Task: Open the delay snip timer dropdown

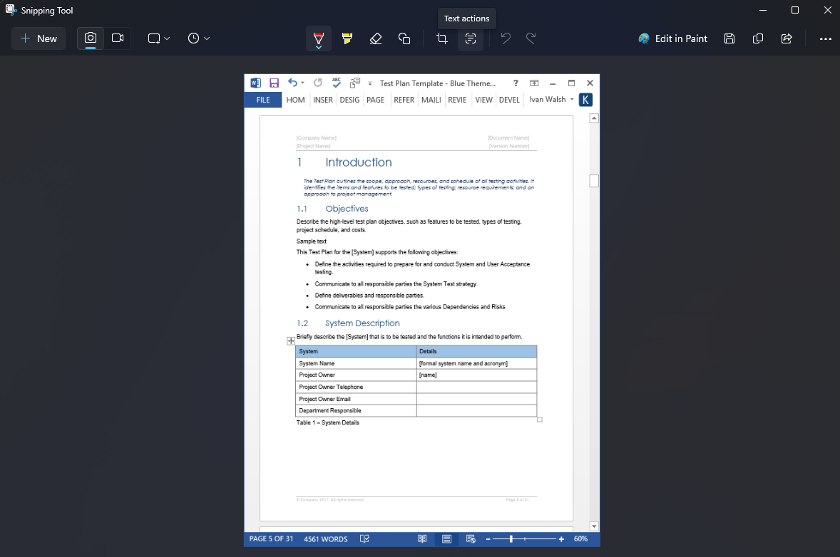Action: point(198,38)
